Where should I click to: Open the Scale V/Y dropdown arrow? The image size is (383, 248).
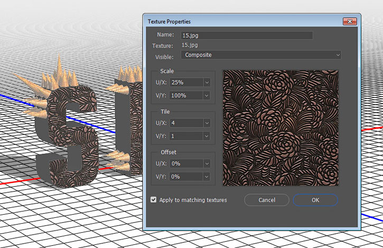[x=207, y=95]
